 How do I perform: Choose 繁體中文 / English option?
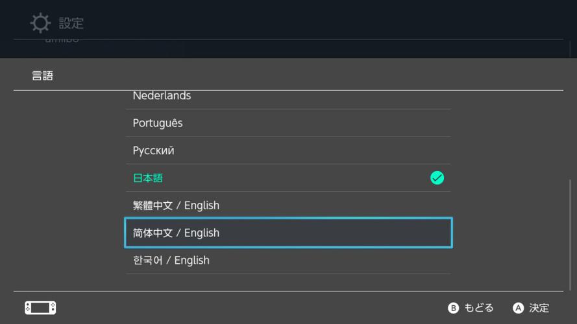176,205
